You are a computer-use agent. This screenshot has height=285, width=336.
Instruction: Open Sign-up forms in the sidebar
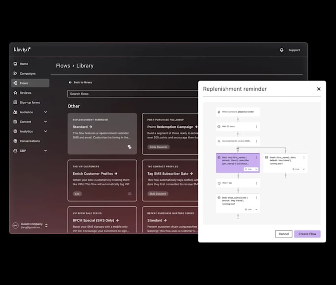[30, 102]
